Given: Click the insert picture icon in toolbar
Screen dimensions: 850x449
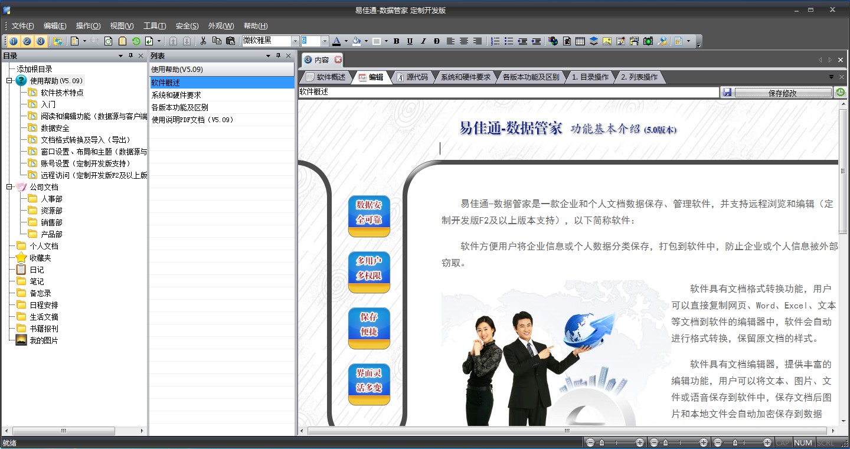Looking at the screenshot, I should (x=607, y=41).
